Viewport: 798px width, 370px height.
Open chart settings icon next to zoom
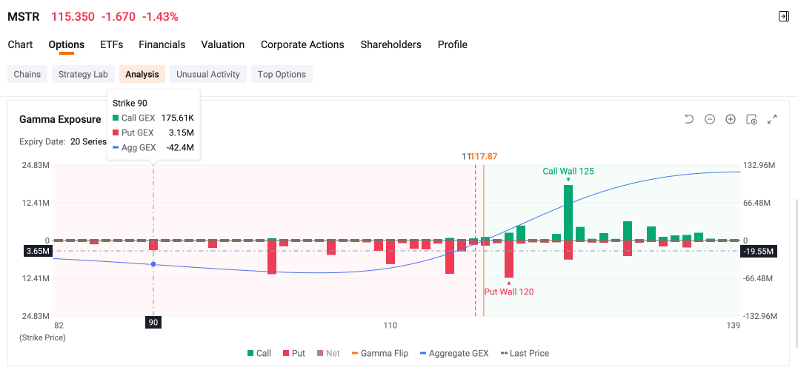pyautogui.click(x=751, y=119)
